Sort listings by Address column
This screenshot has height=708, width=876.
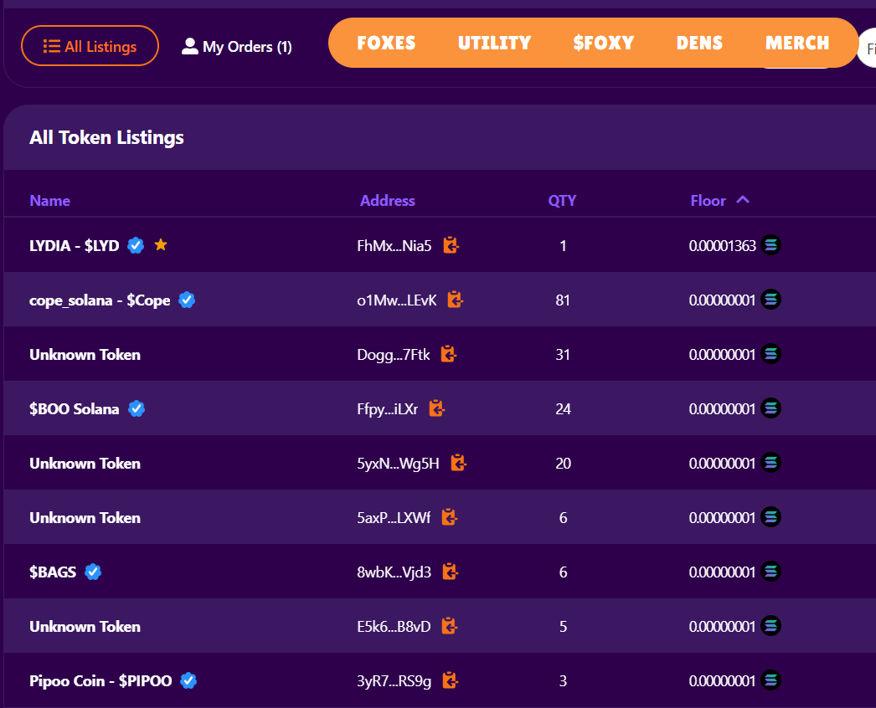tap(387, 201)
